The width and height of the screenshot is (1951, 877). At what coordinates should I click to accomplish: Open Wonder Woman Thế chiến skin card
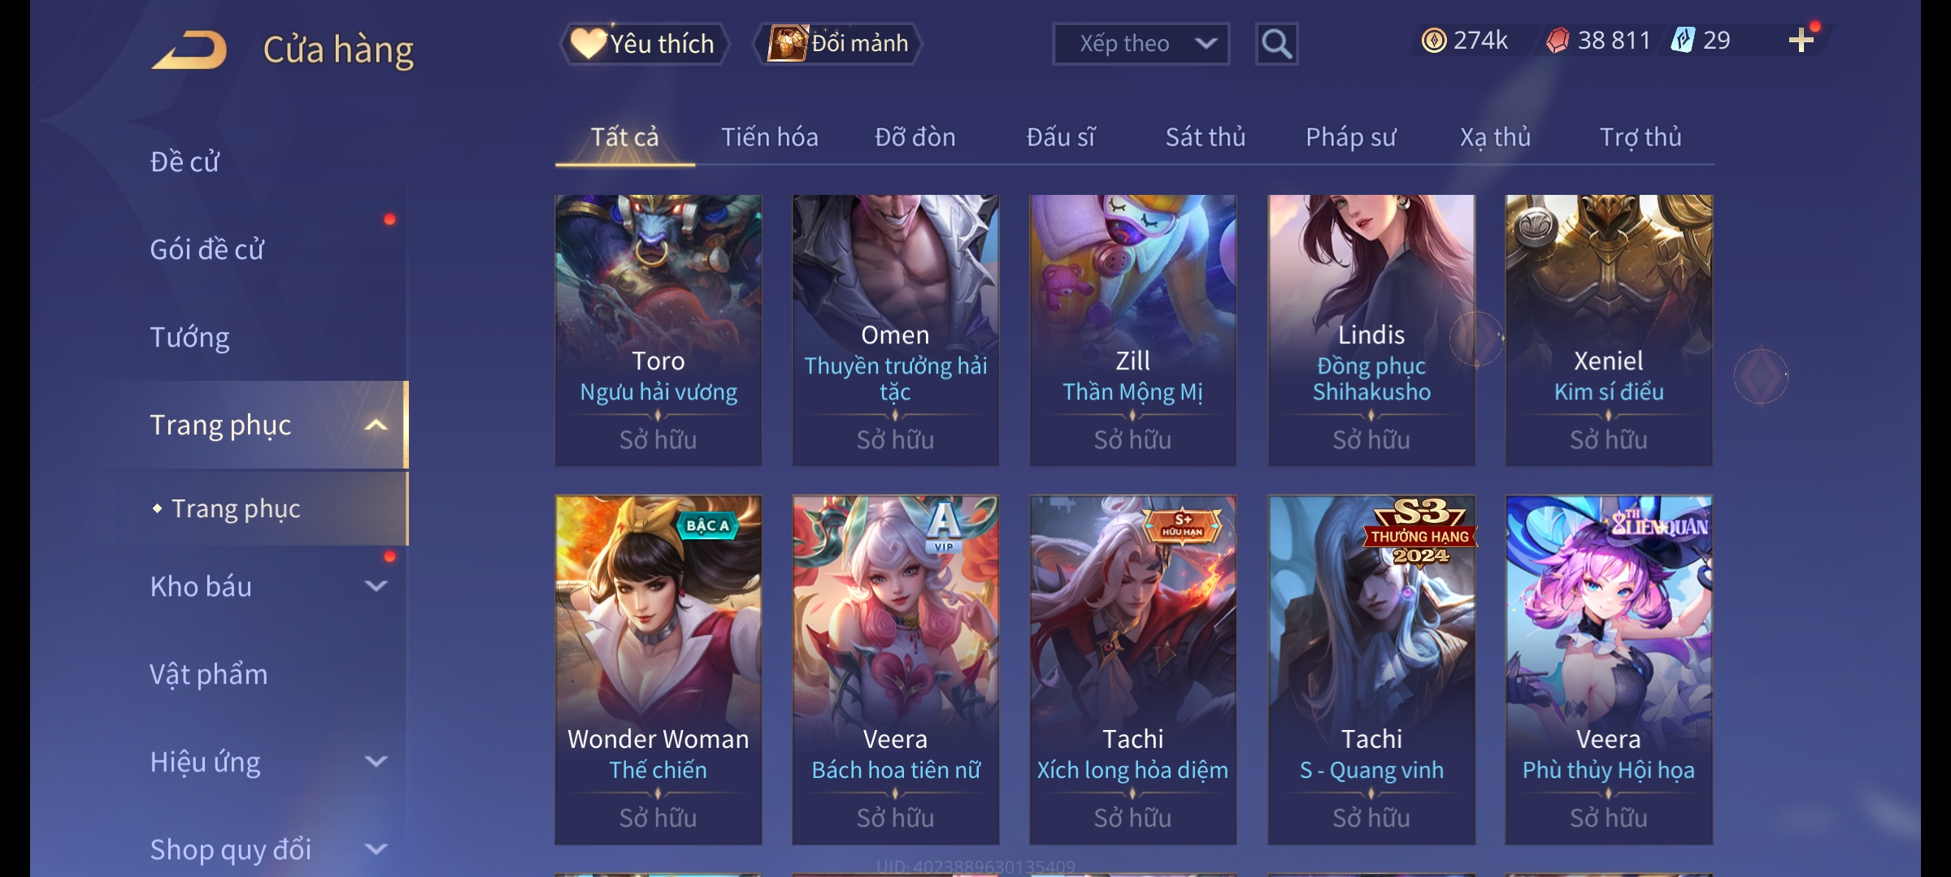pos(658,670)
